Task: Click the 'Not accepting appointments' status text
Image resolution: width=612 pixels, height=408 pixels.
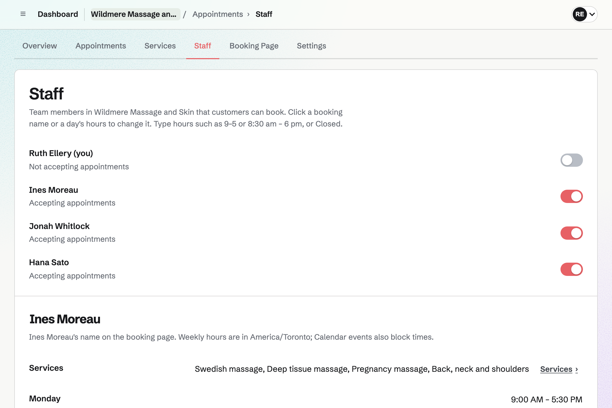Action: (x=79, y=167)
